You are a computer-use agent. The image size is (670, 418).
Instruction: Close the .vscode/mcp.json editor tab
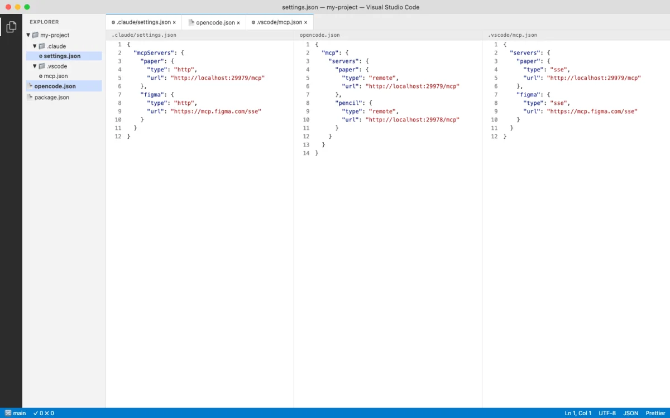click(x=305, y=22)
